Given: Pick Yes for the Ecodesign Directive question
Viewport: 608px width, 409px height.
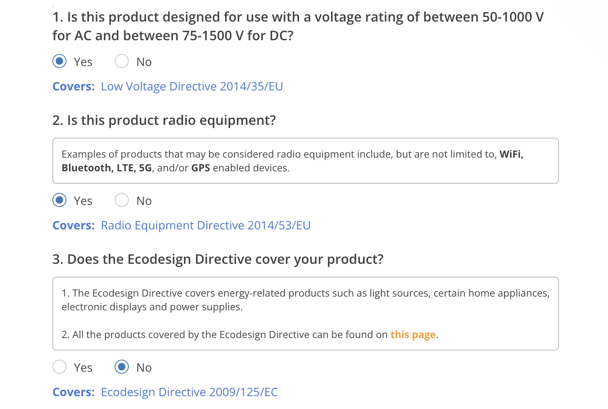Looking at the screenshot, I should (x=60, y=367).
